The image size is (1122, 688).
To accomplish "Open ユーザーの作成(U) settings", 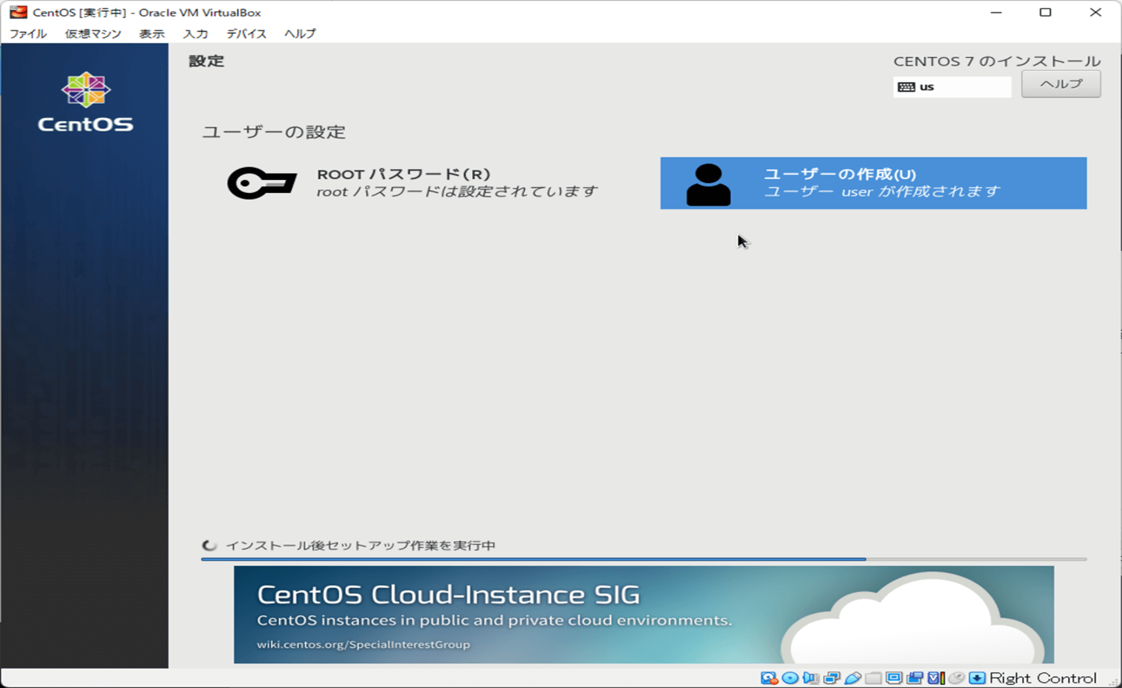I will coord(873,183).
